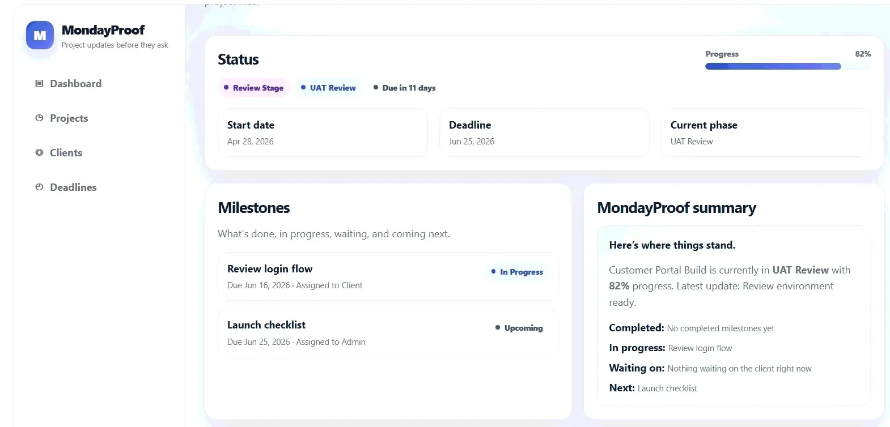Click 'Here's where things stand.' heading
Screen dimensions: 890x427
pos(672,245)
